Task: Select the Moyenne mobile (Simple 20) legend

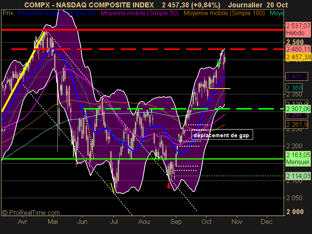Action: point(57,13)
